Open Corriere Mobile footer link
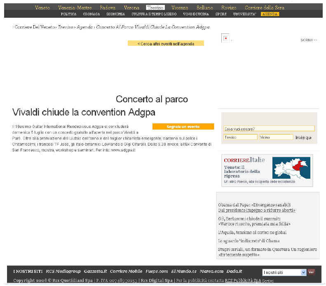Image resolution: width=326 pixels, height=286 pixels. coord(126,271)
